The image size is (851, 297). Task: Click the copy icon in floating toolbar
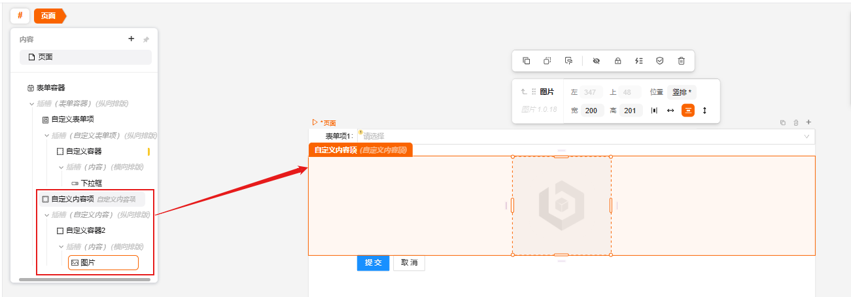(526, 61)
